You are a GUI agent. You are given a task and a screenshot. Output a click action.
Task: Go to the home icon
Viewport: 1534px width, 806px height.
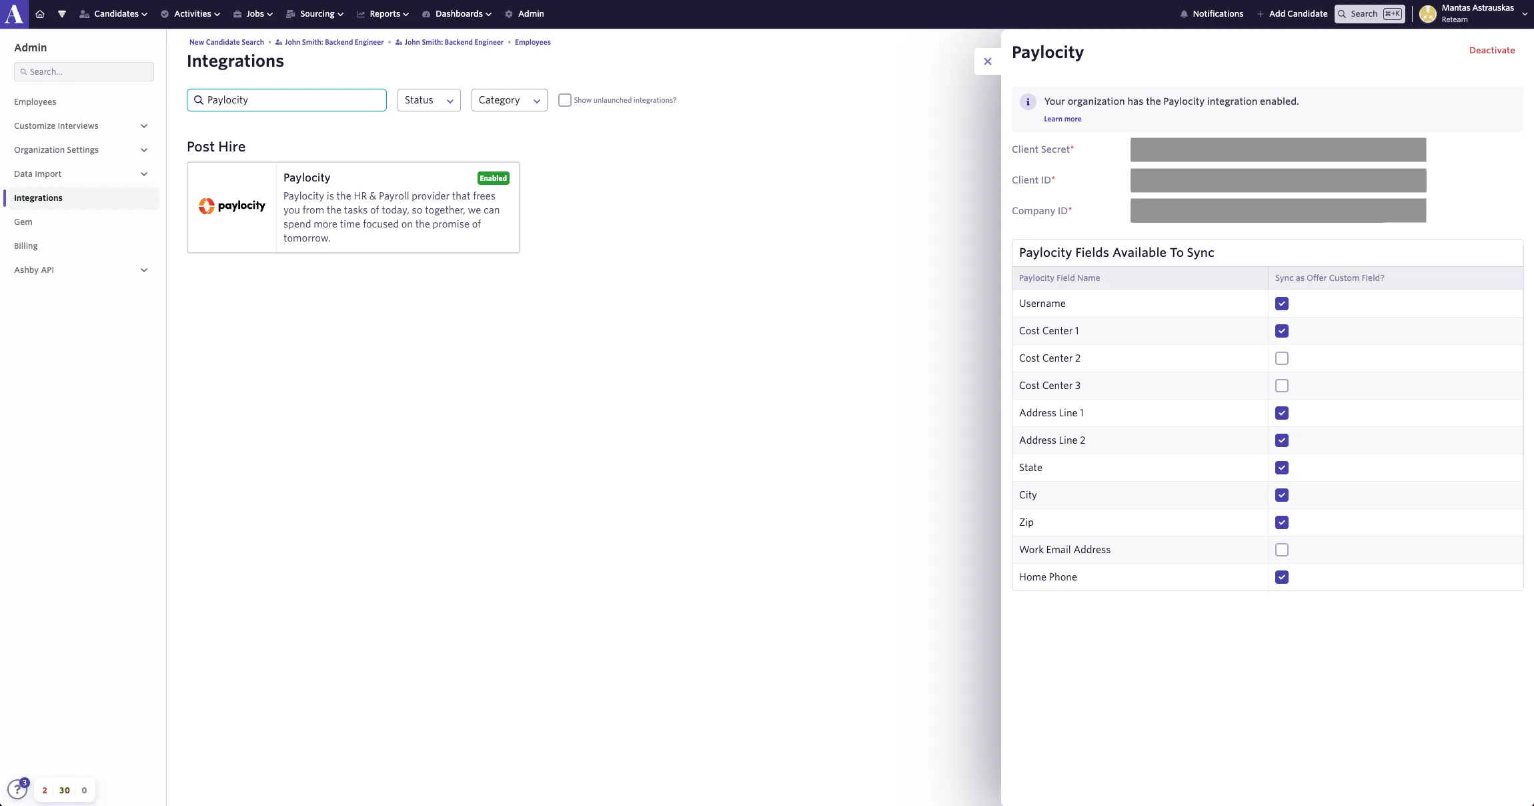click(x=40, y=14)
